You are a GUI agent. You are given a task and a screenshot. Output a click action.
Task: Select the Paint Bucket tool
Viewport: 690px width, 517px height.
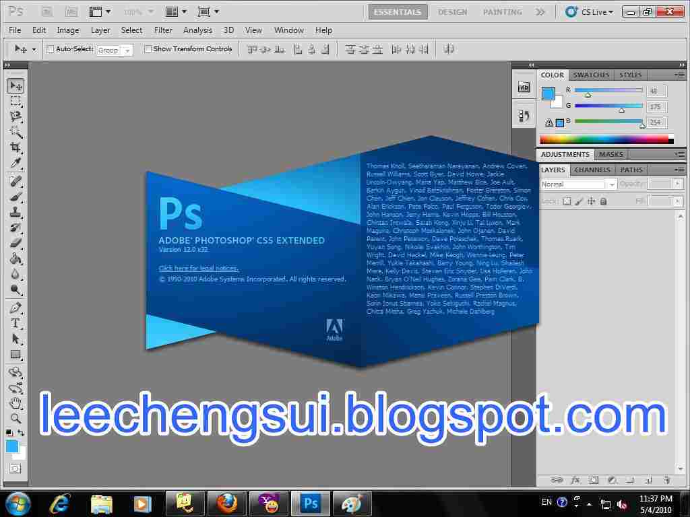pyautogui.click(x=16, y=258)
